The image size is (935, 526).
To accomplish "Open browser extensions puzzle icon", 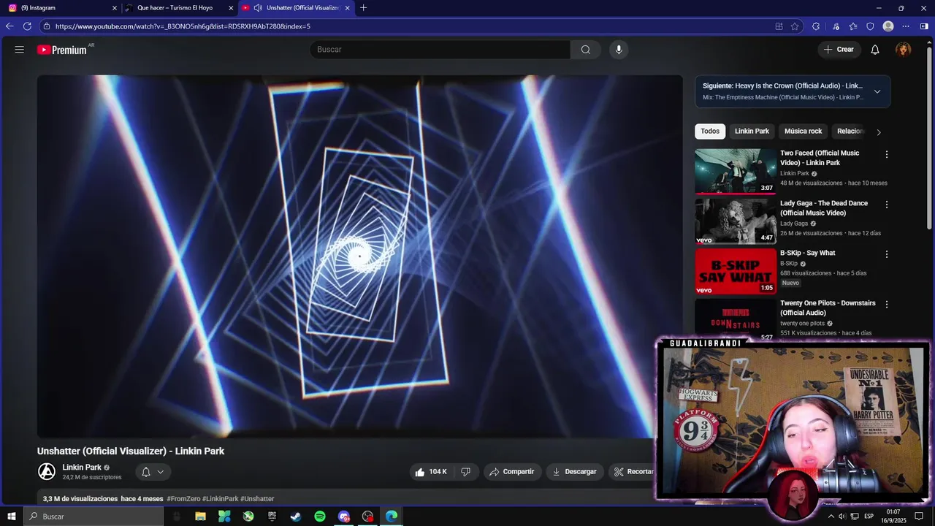I will point(816,26).
